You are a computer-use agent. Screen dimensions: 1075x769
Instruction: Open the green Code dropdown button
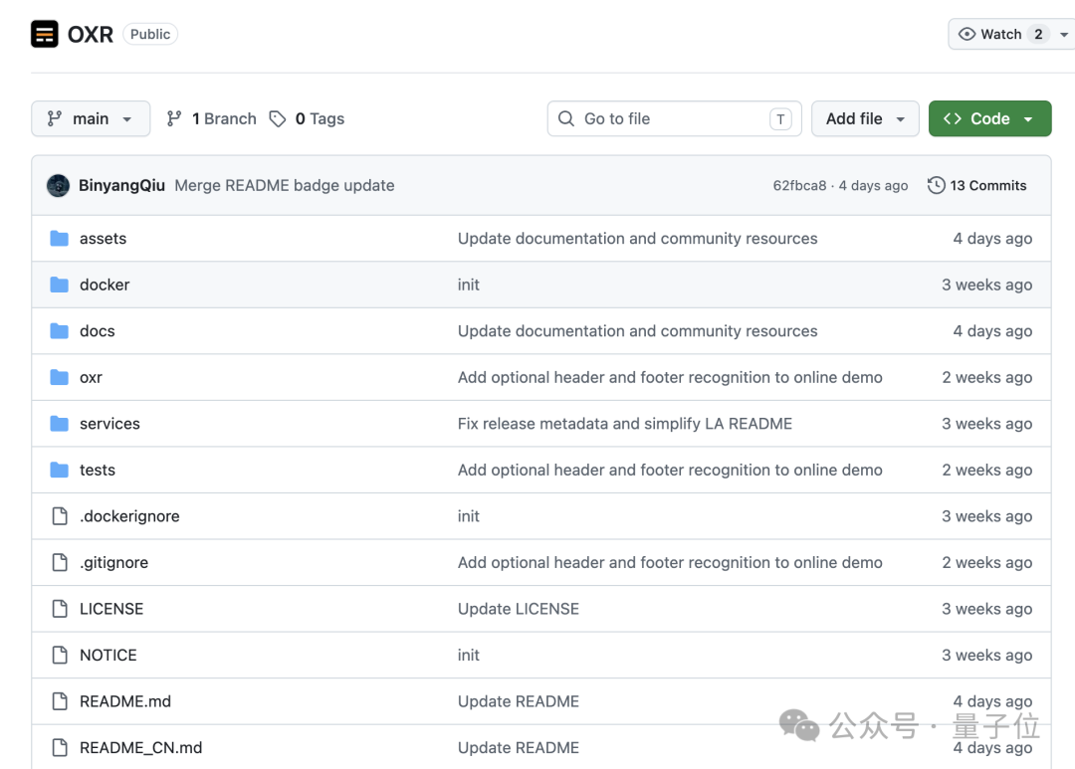click(x=990, y=118)
